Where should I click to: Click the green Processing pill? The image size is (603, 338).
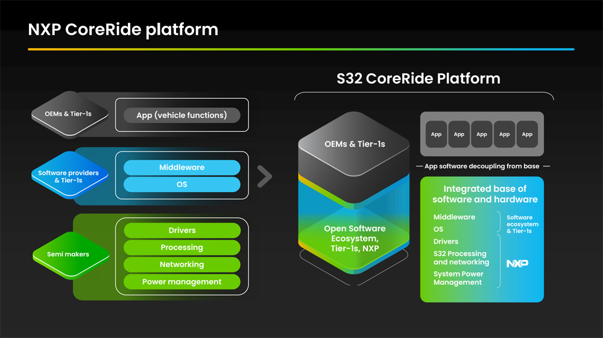pos(182,248)
